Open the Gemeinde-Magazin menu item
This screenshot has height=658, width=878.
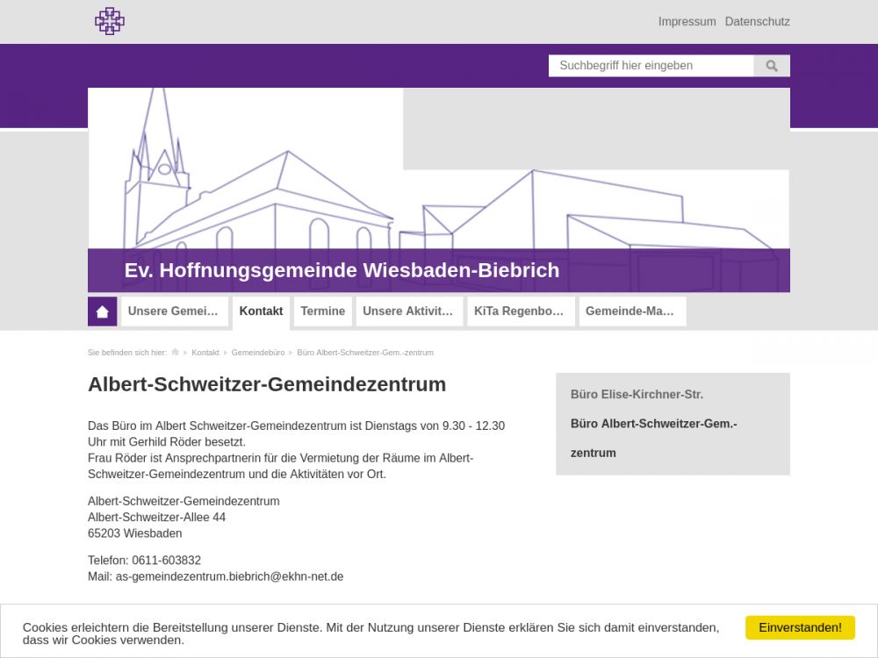click(x=631, y=311)
